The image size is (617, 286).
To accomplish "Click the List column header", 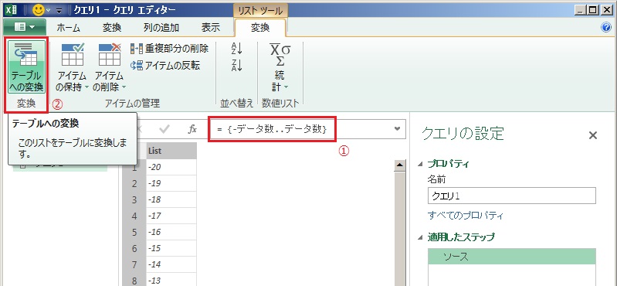I will coord(171,151).
